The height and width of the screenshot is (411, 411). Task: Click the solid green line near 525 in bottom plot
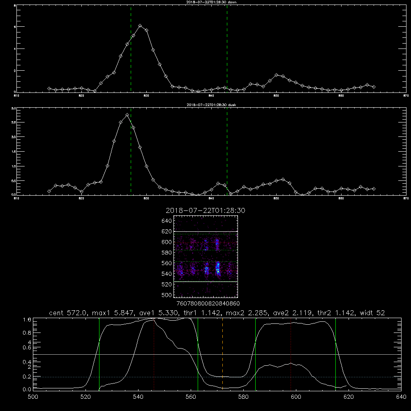coord(99,354)
